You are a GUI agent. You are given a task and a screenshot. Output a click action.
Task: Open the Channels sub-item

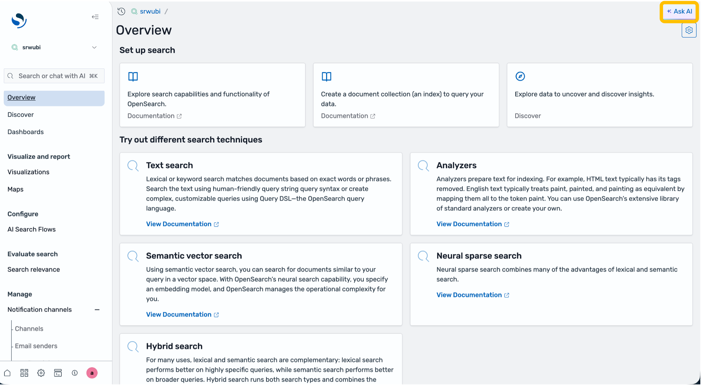tap(29, 329)
